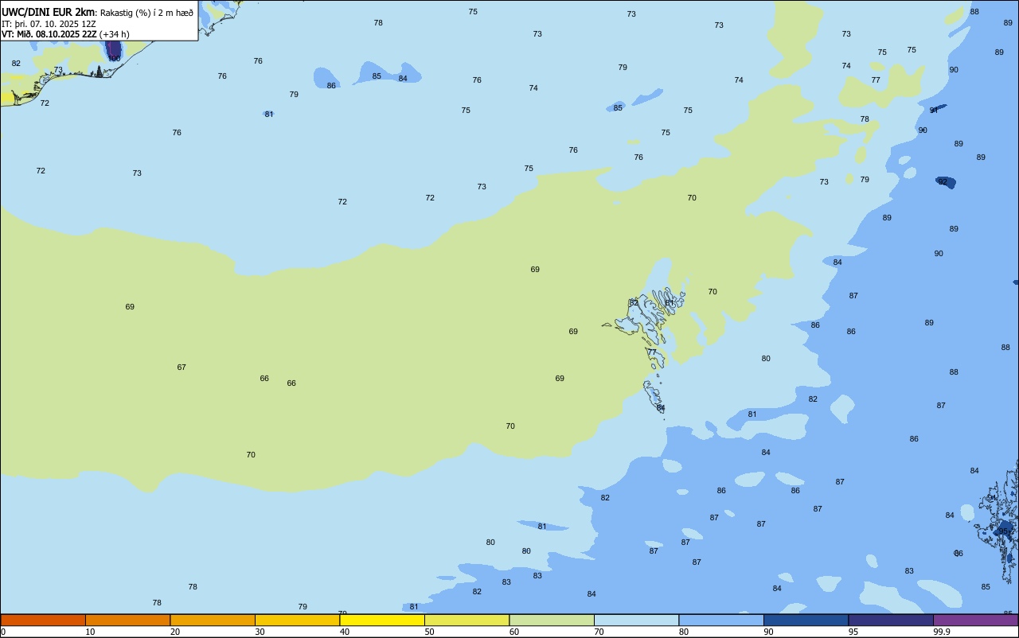Image resolution: width=1019 pixels, height=638 pixels.
Task: Click the "99.9" legend tick label
Action: 942,632
